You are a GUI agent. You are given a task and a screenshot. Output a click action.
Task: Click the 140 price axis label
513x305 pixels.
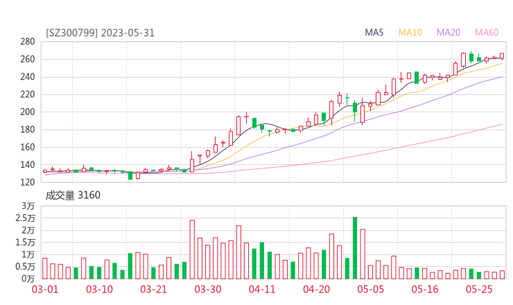point(28,164)
